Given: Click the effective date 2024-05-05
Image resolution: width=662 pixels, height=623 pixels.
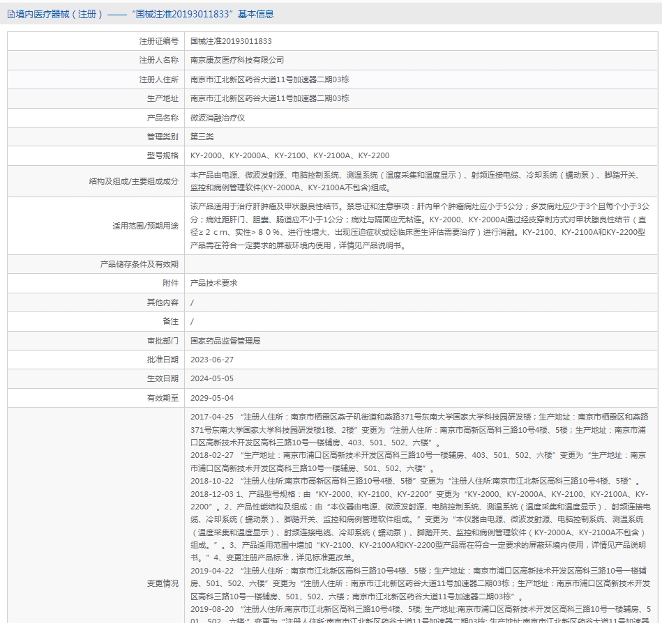Looking at the screenshot, I should (x=212, y=379).
